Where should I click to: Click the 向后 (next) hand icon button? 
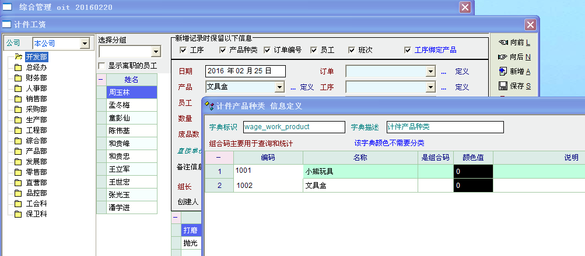pyautogui.click(x=502, y=57)
